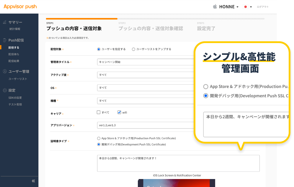Viewport: 294px width, 187px height.
Task: Uncheck the wifi checkbox
Action: click(x=119, y=112)
